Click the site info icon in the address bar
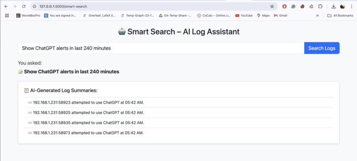357x161 pixels. coord(35,7)
